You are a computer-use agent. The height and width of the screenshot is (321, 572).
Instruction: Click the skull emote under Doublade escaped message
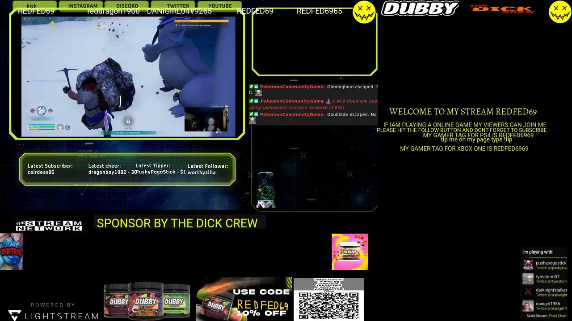coord(252,121)
